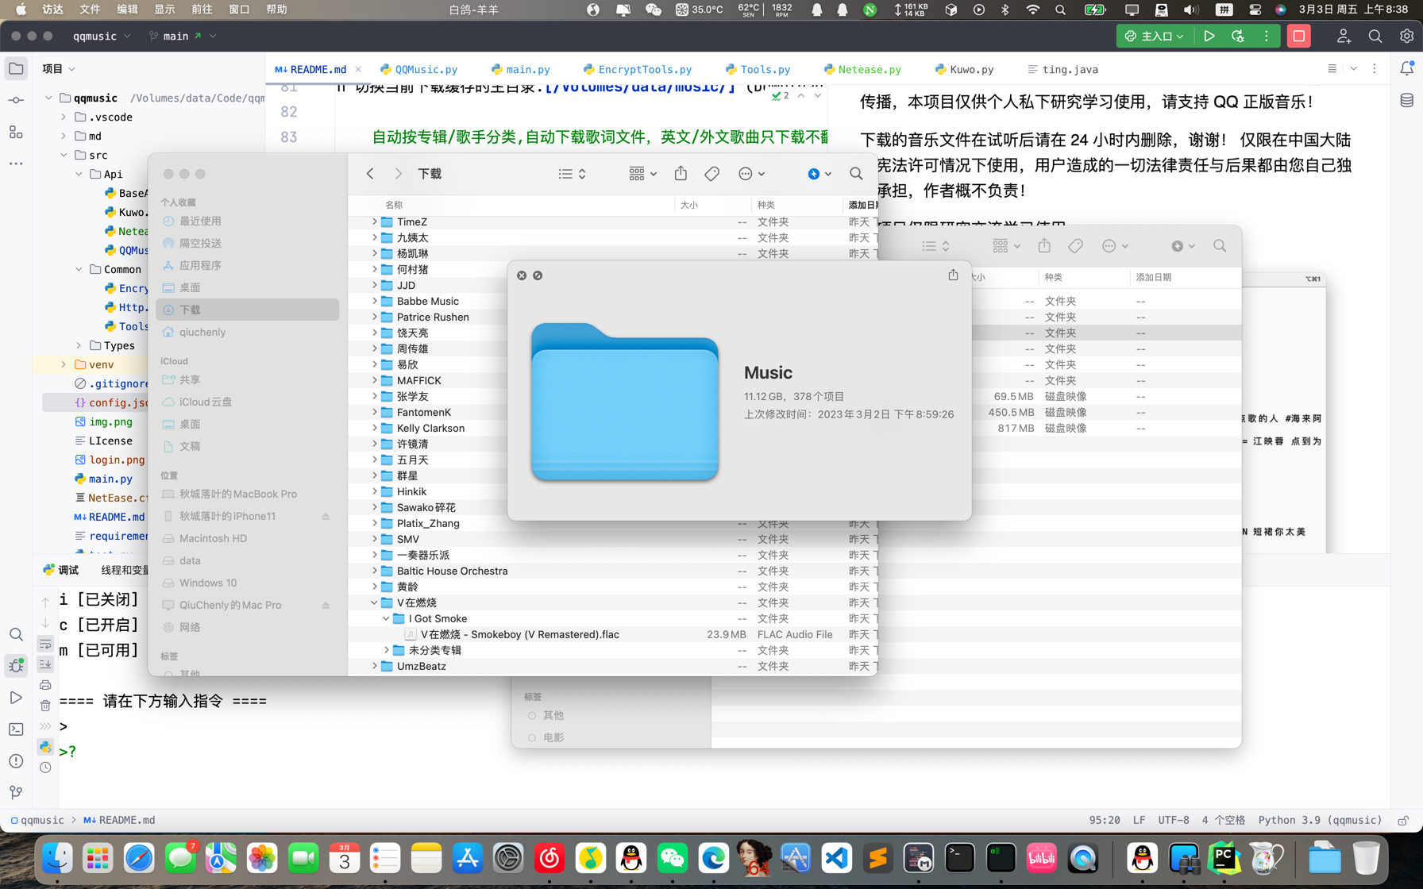Open the Project tool window folder icon
The image size is (1423, 889).
[16, 68]
